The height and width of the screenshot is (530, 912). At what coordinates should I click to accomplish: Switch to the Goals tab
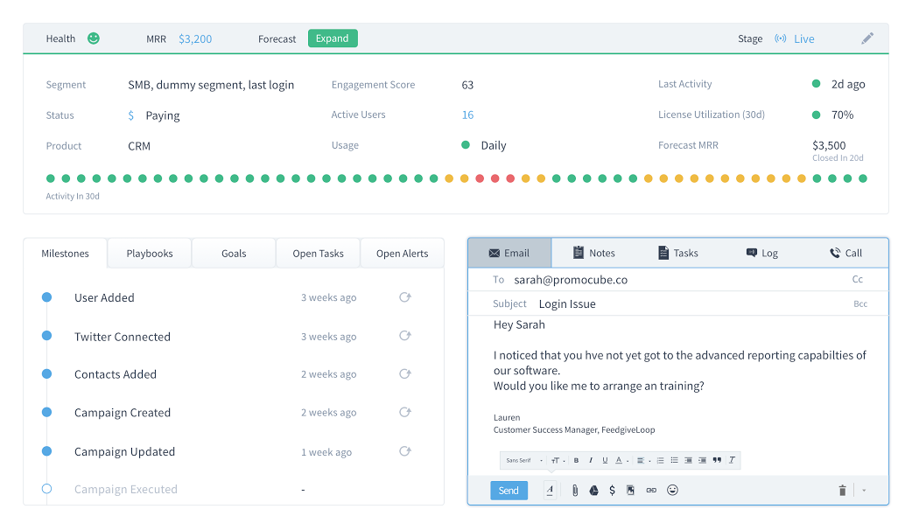coord(234,254)
